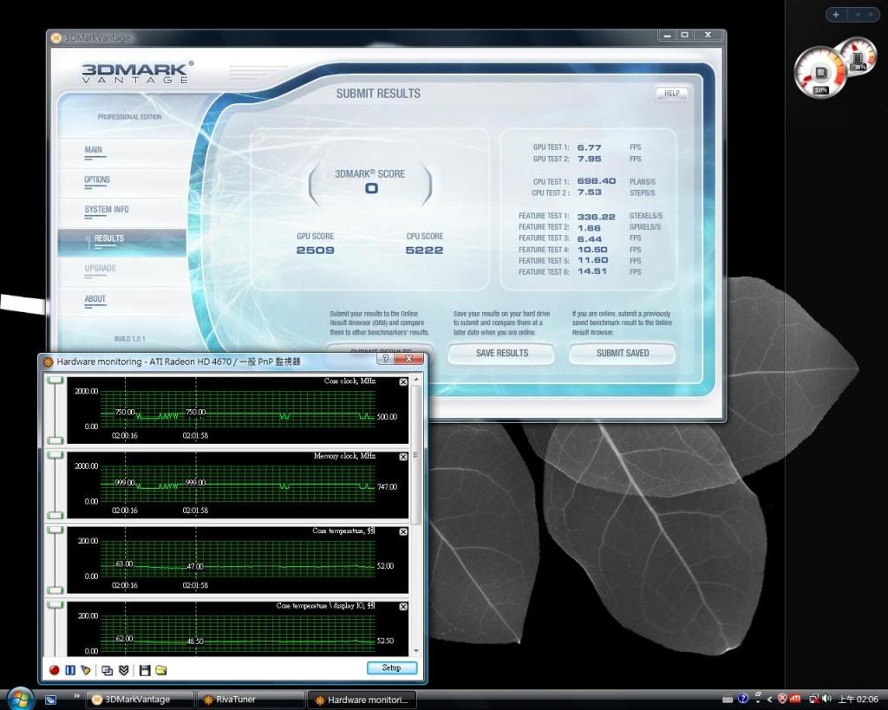The image size is (888, 710).
Task: Close the Memory clock graph
Action: pos(403,457)
